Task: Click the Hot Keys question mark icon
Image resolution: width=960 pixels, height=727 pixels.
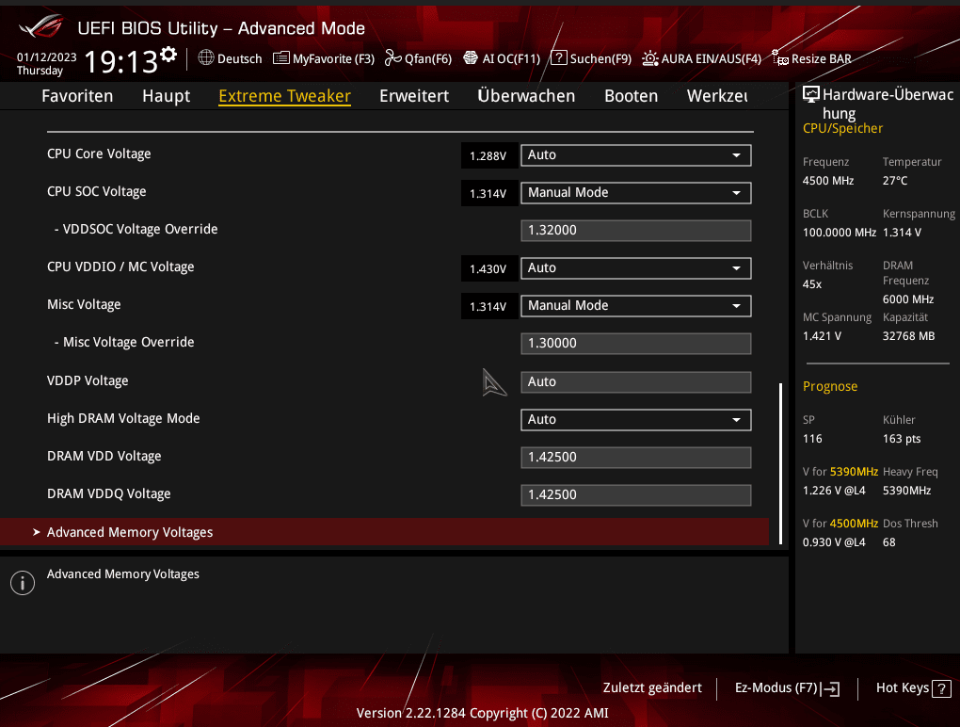Action: [x=941, y=689]
